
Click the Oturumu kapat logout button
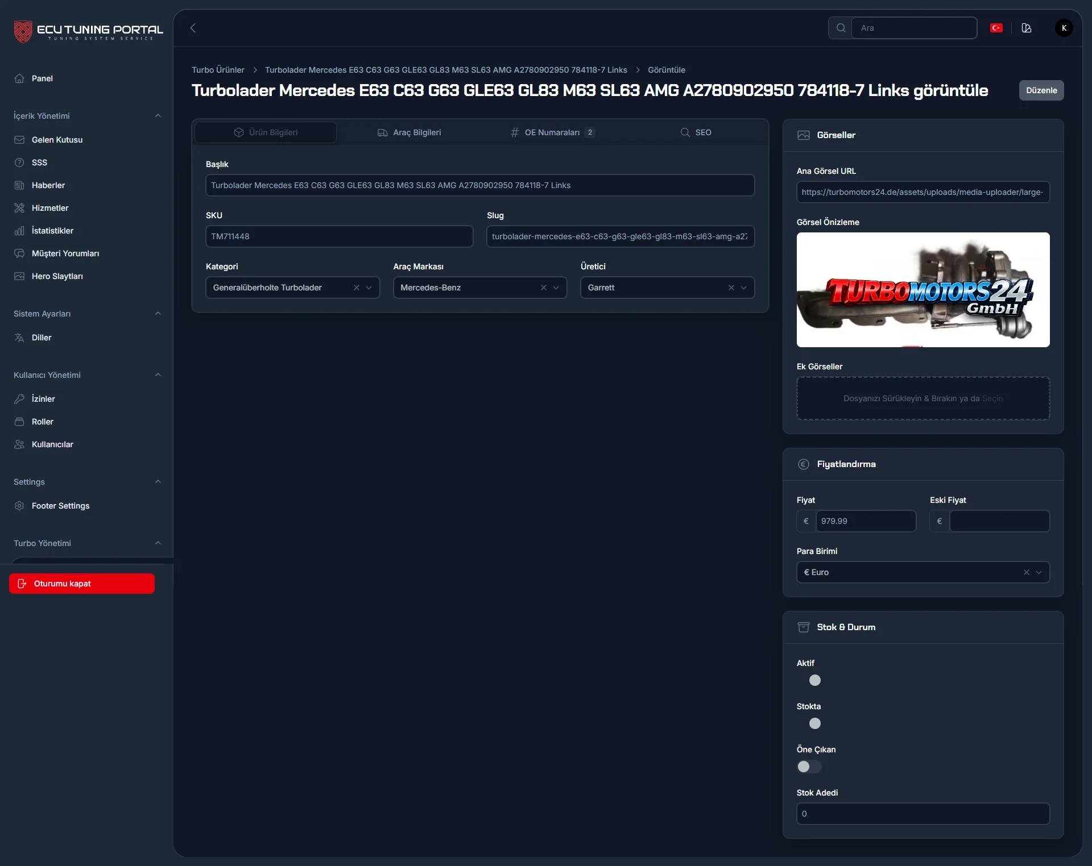coord(82,584)
